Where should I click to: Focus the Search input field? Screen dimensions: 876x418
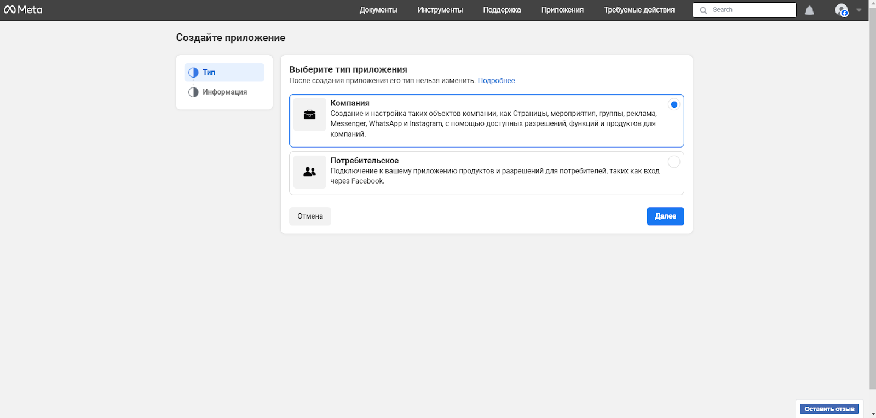click(744, 10)
